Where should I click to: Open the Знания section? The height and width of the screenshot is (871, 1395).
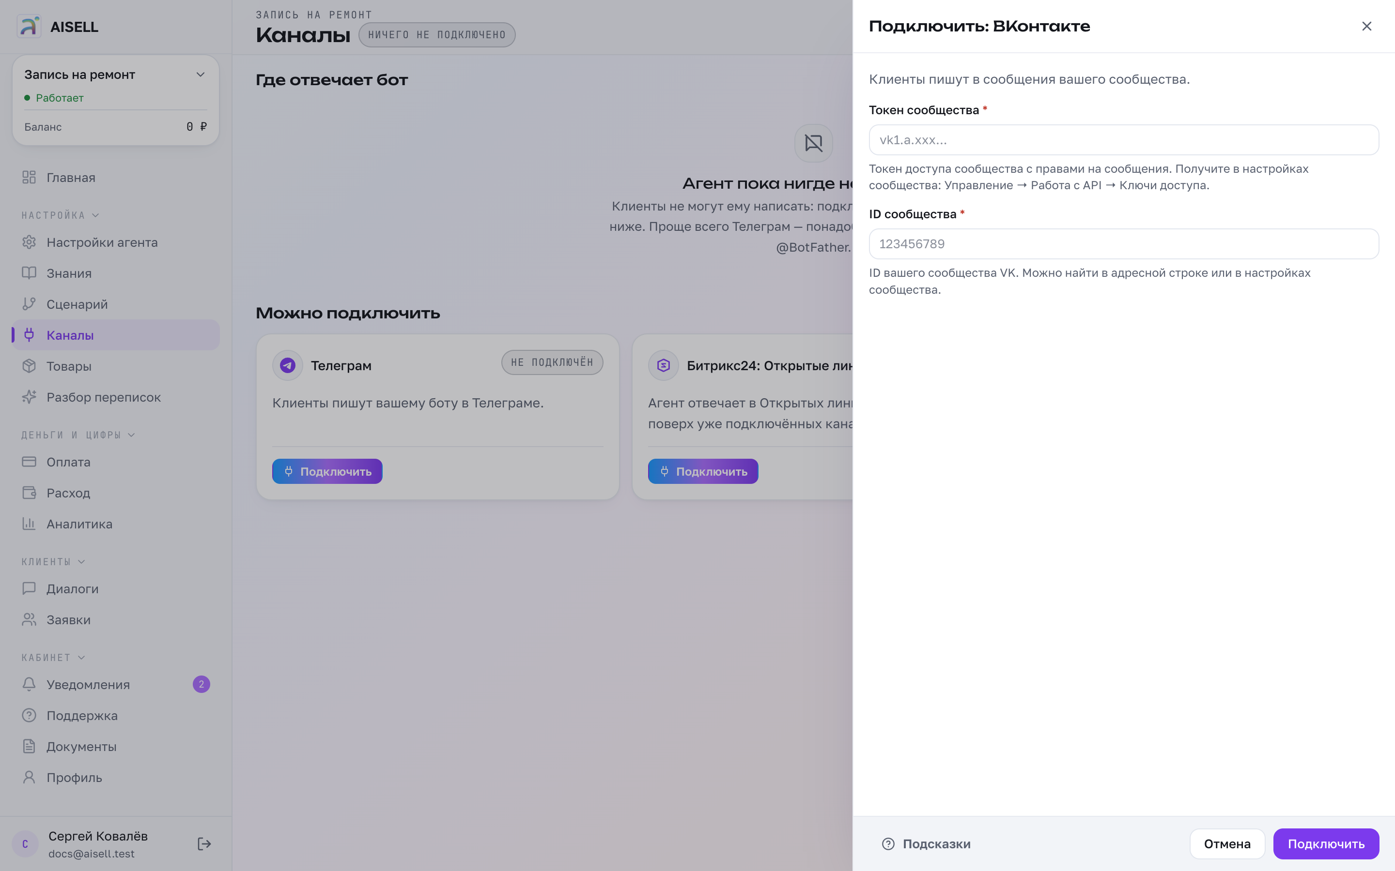116,273
